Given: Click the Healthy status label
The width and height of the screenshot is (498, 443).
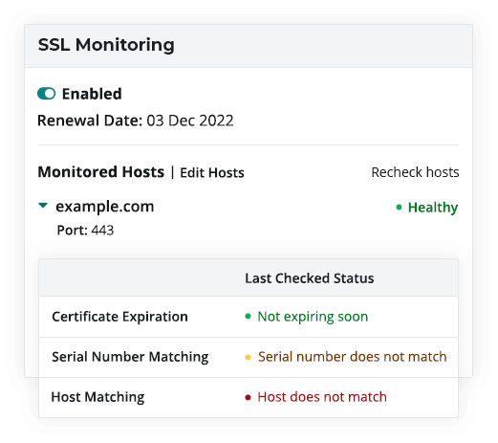Looking at the screenshot, I should [433, 208].
